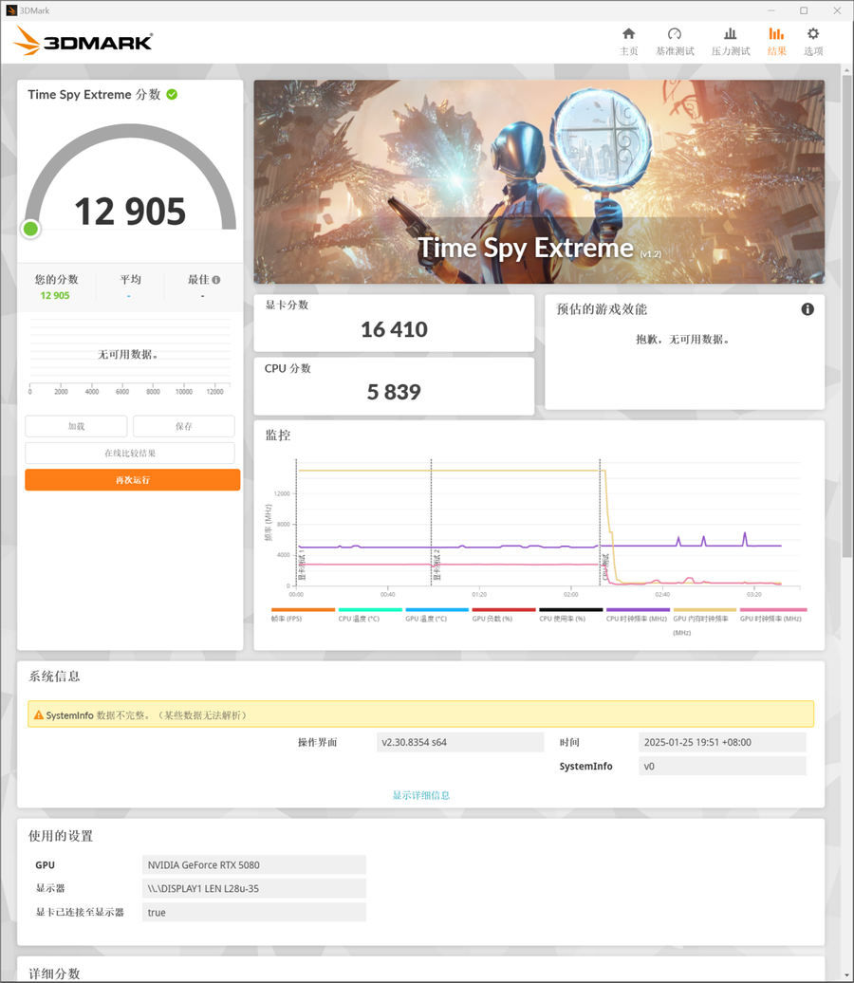Click the 显示器 field DISPLAY1 LEN L28u-35
Viewport: 854px width, 983px height.
pyautogui.click(x=254, y=888)
